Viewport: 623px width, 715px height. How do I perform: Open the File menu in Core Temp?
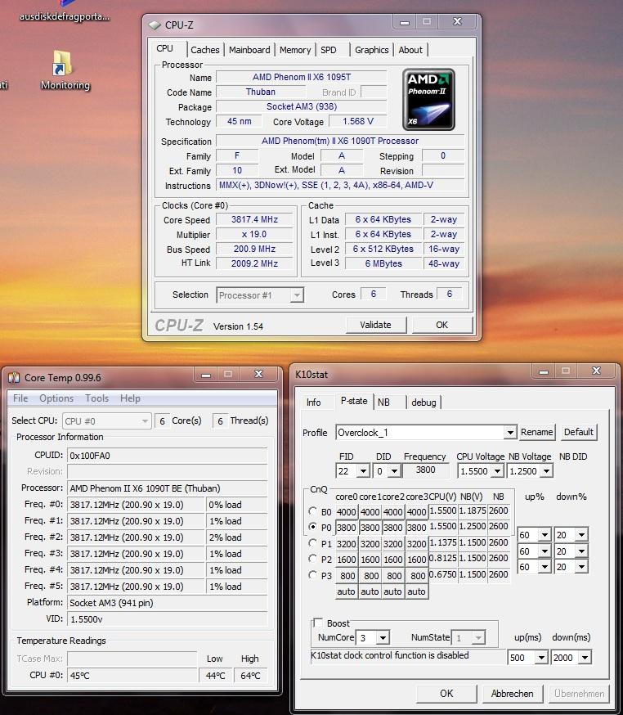coord(20,398)
